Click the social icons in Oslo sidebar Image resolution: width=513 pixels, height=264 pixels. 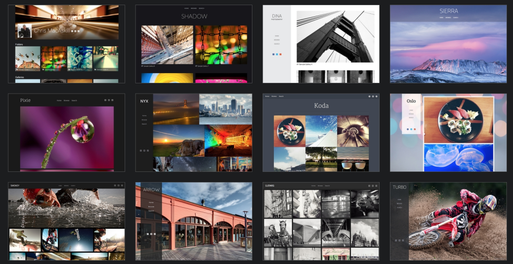(x=411, y=129)
